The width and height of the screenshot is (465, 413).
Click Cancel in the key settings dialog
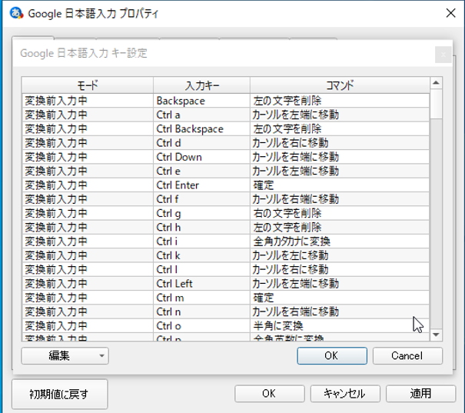(x=407, y=355)
